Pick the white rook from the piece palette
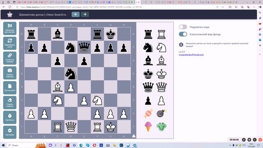This screenshot has height=148, width=263. [161, 34]
